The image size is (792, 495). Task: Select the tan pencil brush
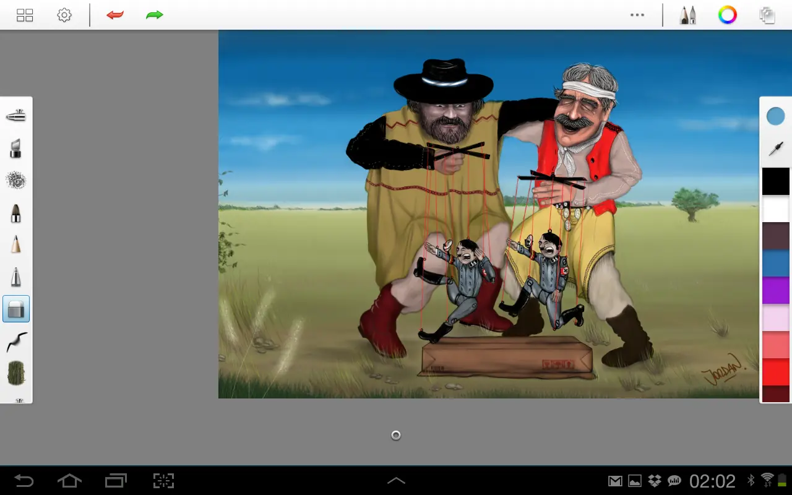(x=16, y=244)
